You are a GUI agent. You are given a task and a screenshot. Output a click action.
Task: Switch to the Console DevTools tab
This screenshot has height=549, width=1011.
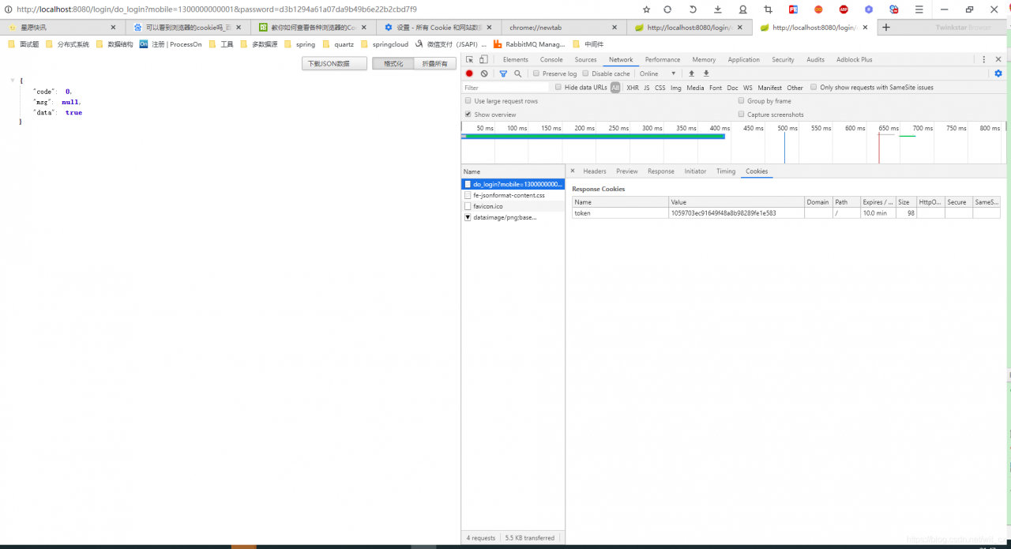pos(551,59)
